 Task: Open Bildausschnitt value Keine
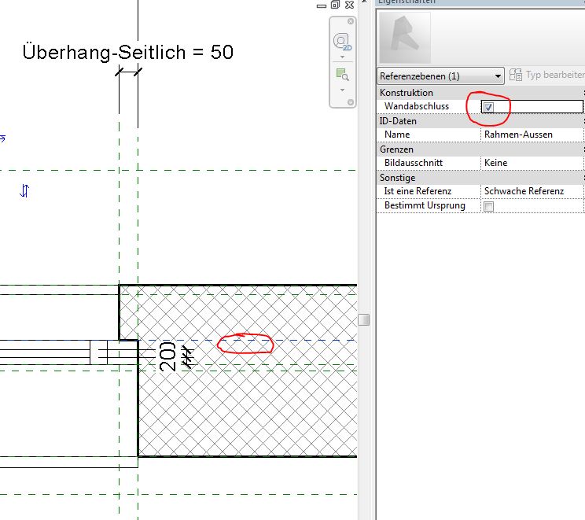[x=532, y=163]
